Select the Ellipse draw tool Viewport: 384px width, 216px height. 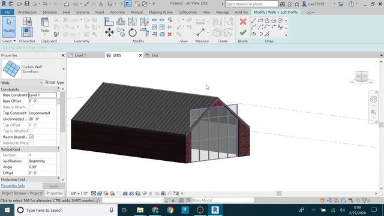(x=254, y=34)
